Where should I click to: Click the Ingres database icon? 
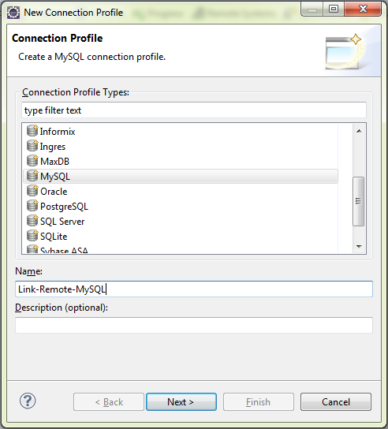[32, 146]
